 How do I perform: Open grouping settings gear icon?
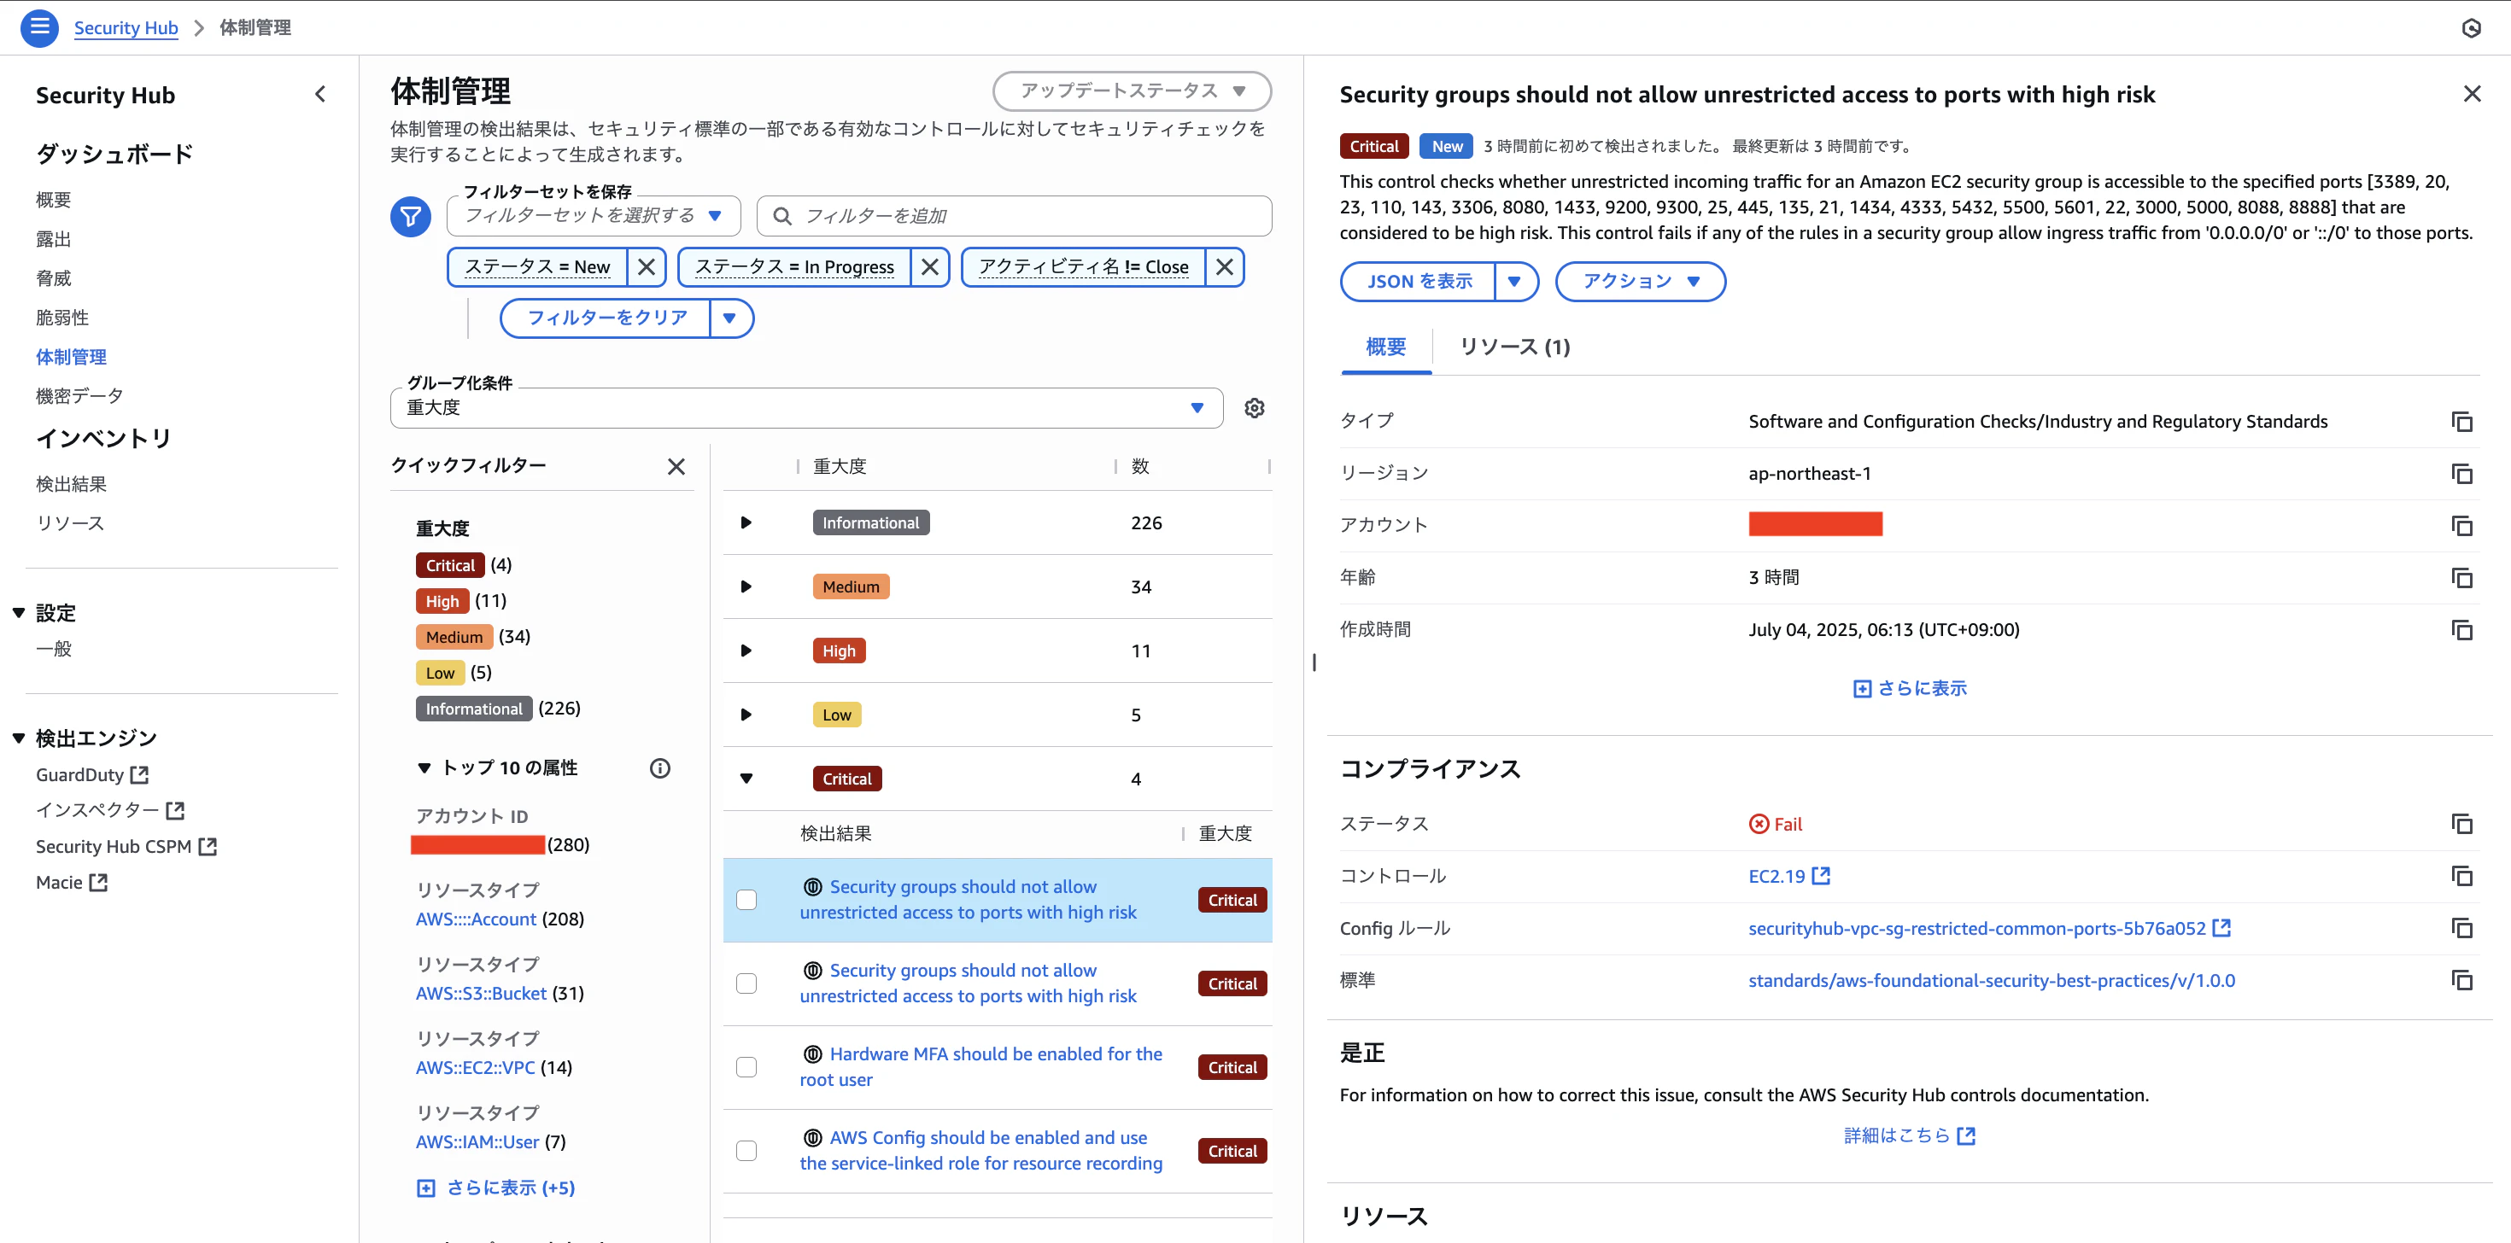click(x=1255, y=408)
